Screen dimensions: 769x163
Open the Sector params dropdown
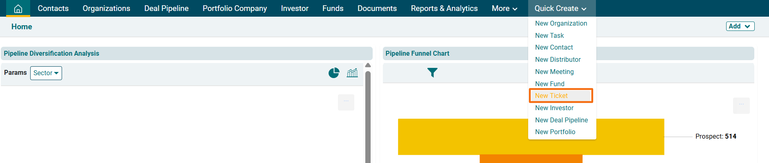click(46, 73)
